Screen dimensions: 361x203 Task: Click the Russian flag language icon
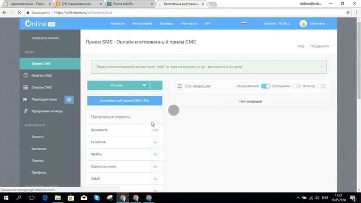[244, 24]
